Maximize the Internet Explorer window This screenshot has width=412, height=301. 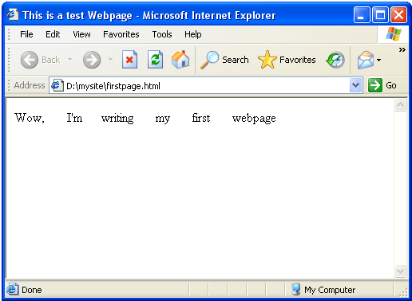[x=380, y=15]
